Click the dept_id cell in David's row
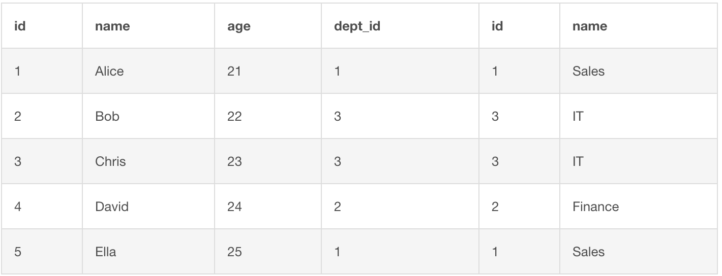 pos(338,206)
